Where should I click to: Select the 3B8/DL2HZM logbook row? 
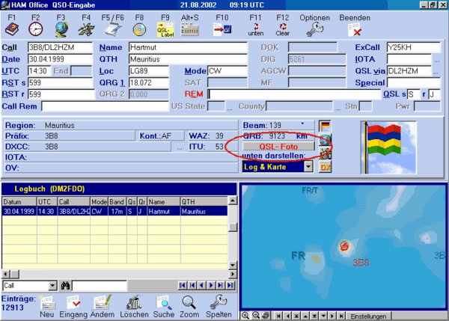tap(114, 211)
